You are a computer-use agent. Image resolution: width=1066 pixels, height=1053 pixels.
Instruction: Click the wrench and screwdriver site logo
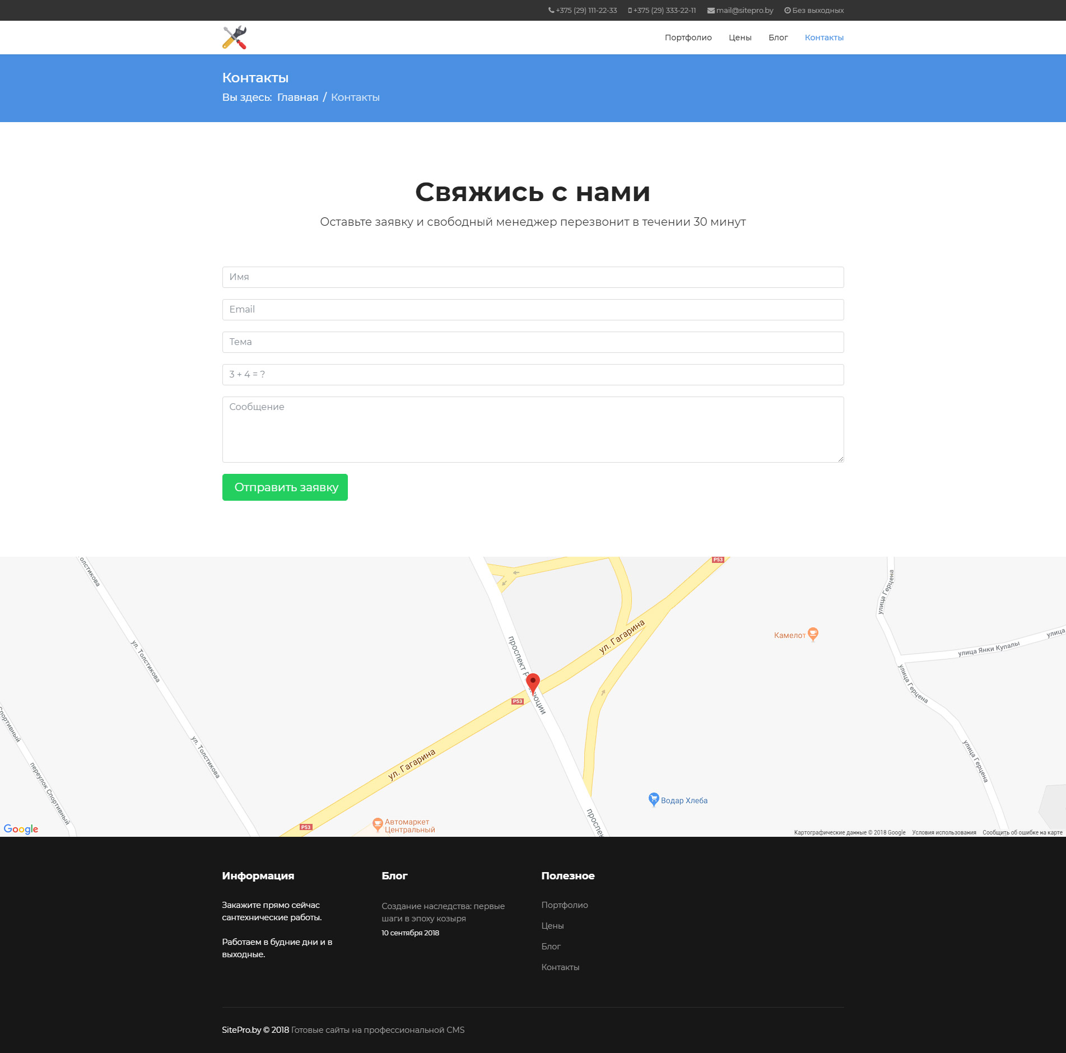click(234, 38)
